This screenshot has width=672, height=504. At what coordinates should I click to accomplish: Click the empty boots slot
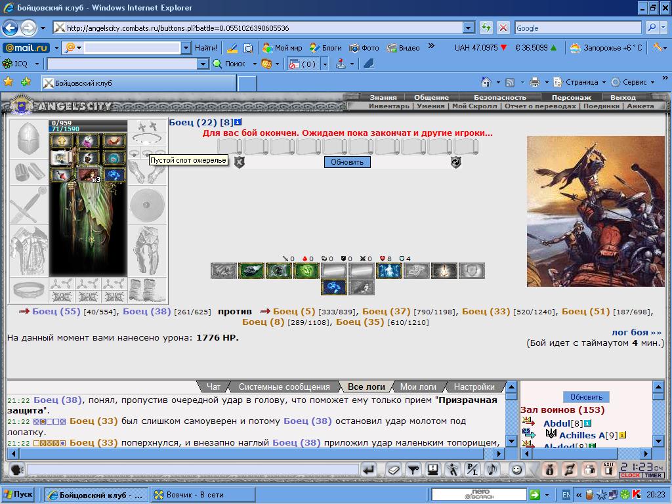click(x=148, y=289)
